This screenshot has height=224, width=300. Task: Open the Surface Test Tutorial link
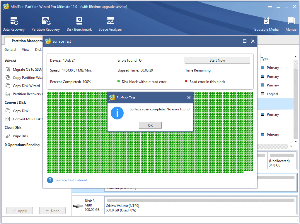(x=71, y=180)
